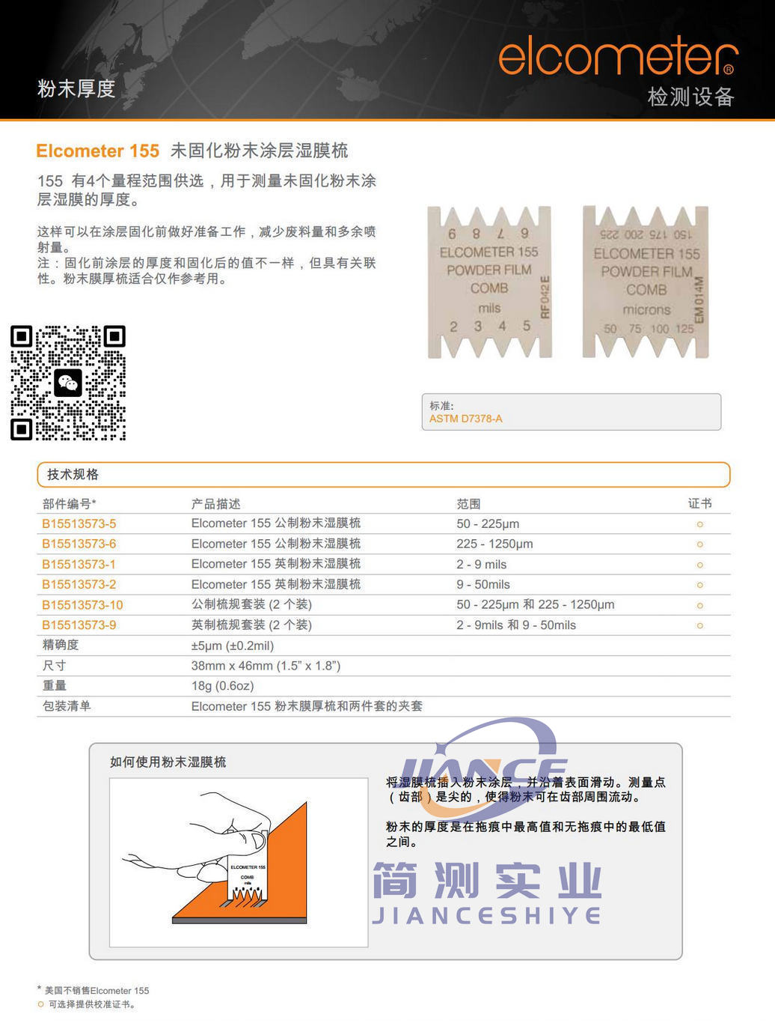Click the 粉末厚度 header text

coord(76,88)
